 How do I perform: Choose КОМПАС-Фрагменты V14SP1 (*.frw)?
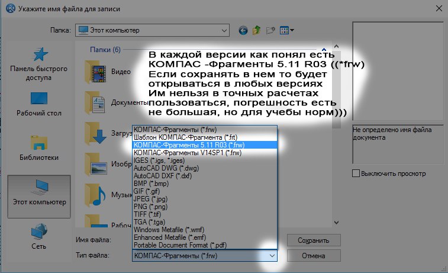205,153
